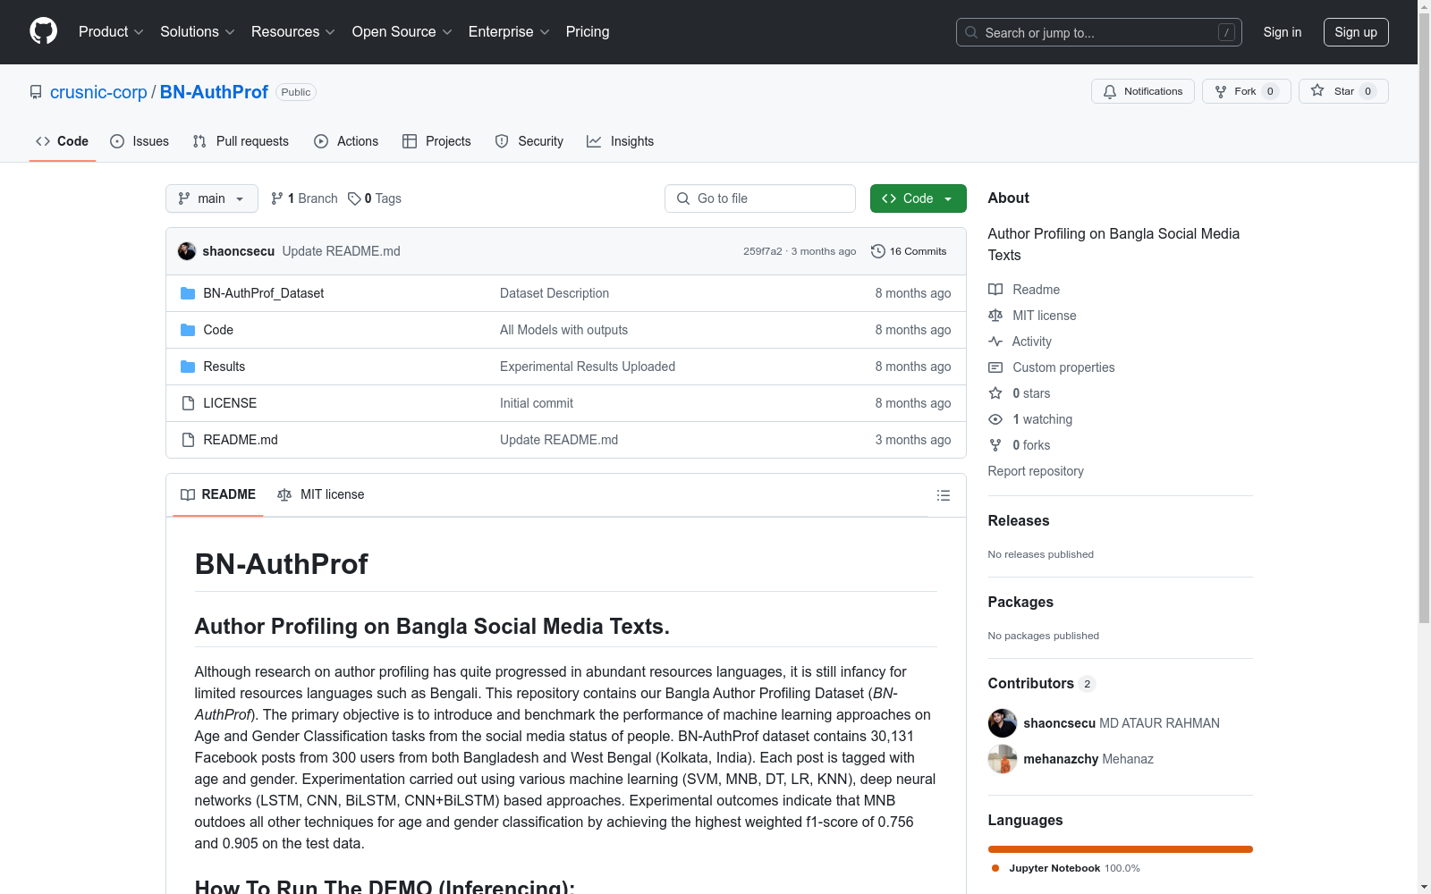Click the scales icon beside MIT license in About
This screenshot has width=1431, height=894.
(995, 316)
